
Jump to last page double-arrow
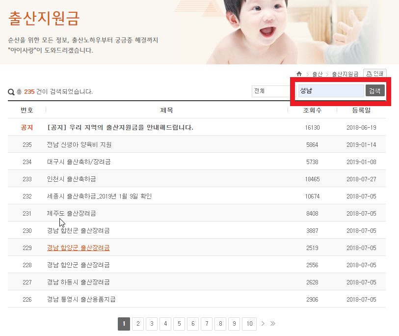point(273,324)
